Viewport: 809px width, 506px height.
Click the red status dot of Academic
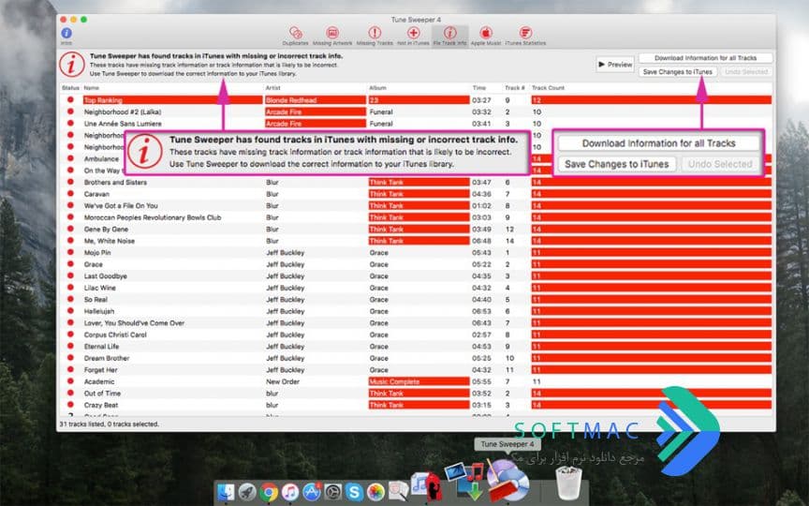point(70,381)
